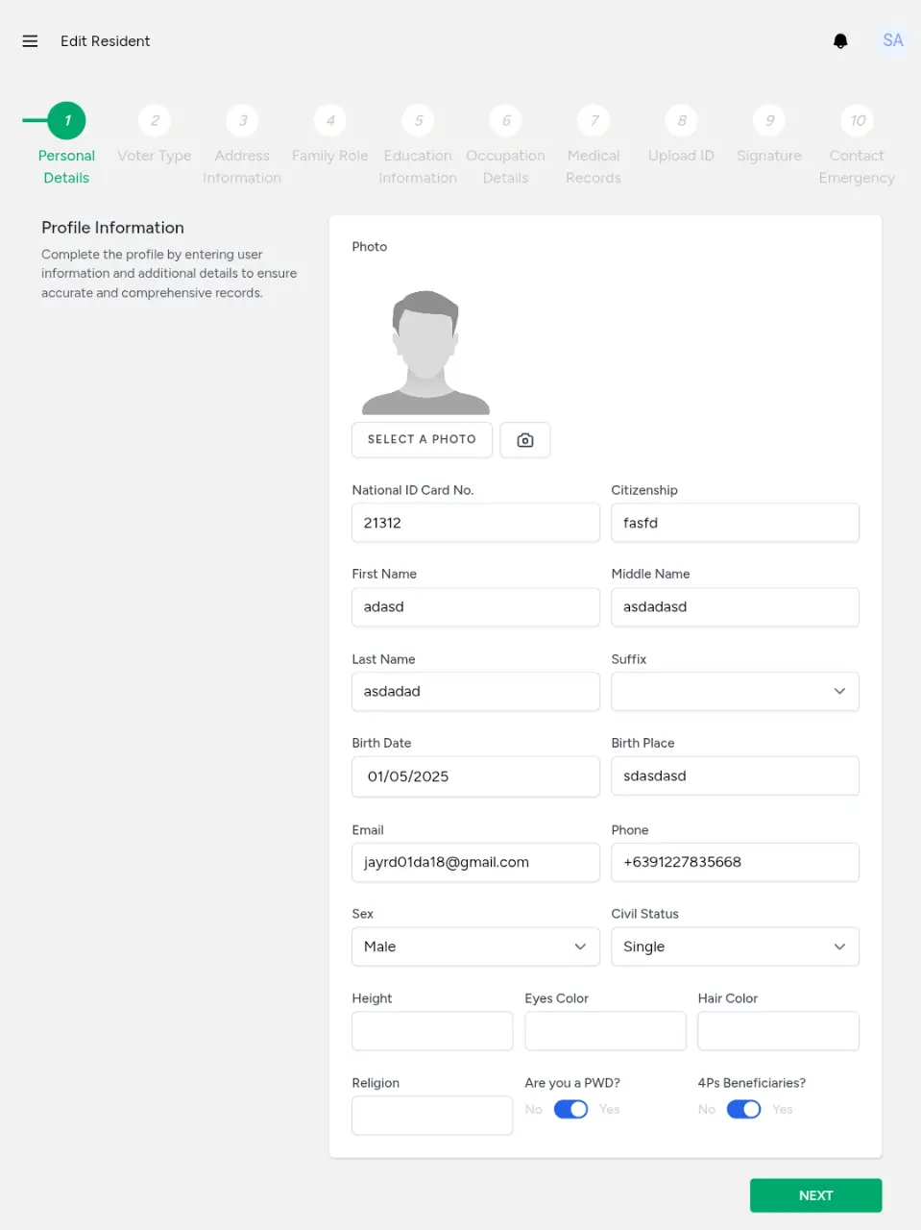Focus the Hair Color field

pyautogui.click(x=778, y=1031)
